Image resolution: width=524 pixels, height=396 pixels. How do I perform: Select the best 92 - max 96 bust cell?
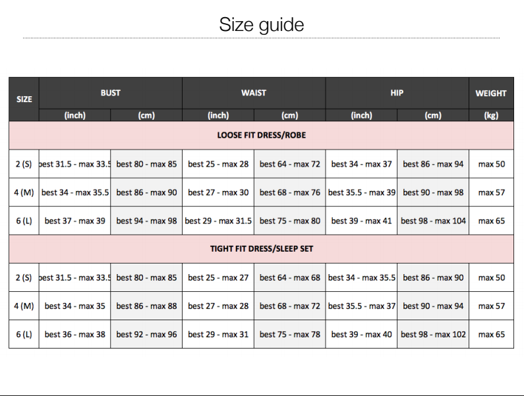click(146, 334)
